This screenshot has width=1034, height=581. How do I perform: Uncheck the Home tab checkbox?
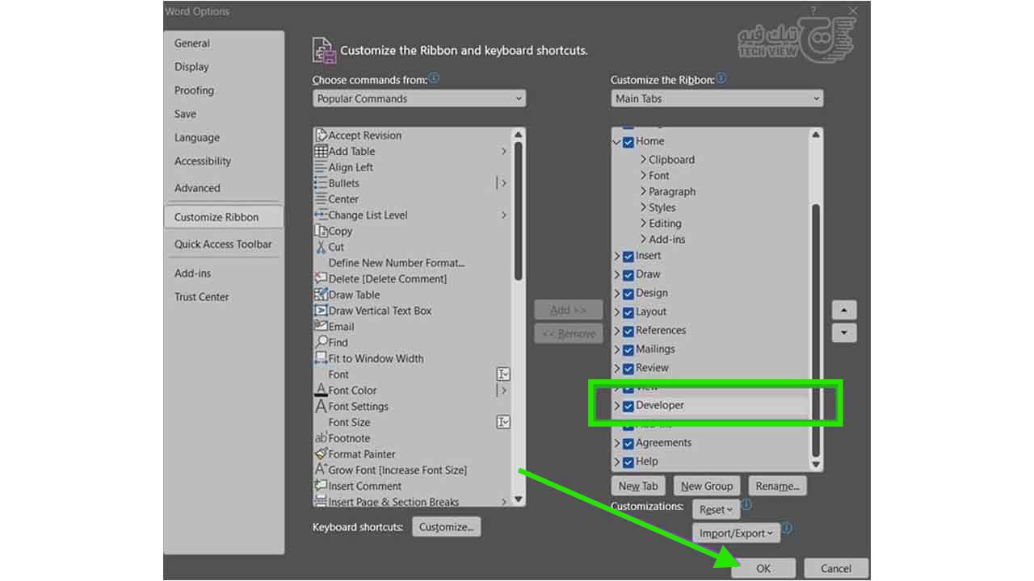[x=628, y=142]
